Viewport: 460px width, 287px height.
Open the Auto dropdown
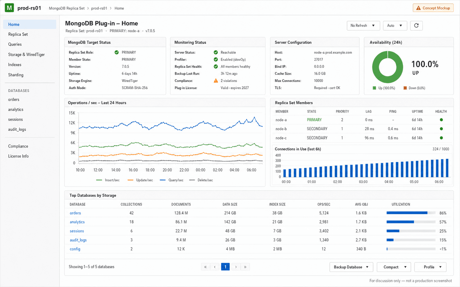coord(395,25)
